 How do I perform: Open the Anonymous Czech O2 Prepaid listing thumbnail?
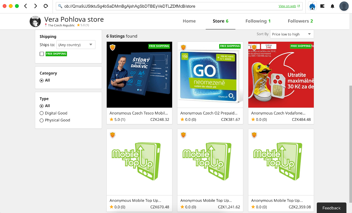(210, 74)
